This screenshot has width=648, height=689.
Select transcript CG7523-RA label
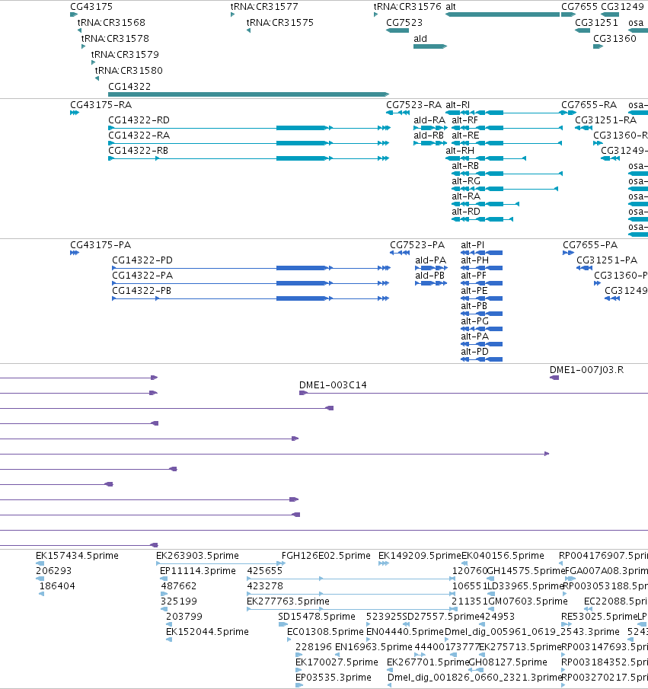pos(413,105)
